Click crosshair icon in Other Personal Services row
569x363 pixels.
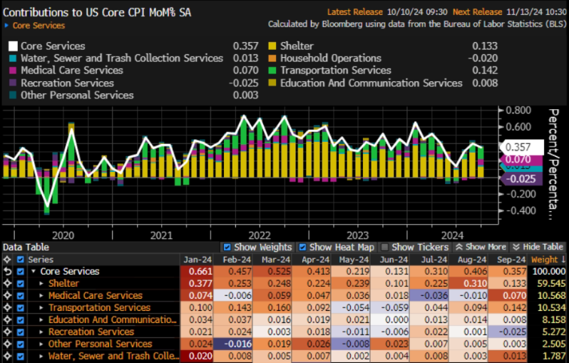[x=8, y=344]
